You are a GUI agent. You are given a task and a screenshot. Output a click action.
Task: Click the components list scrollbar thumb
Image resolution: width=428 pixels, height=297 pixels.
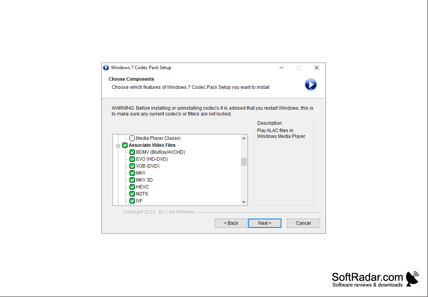coord(244,162)
